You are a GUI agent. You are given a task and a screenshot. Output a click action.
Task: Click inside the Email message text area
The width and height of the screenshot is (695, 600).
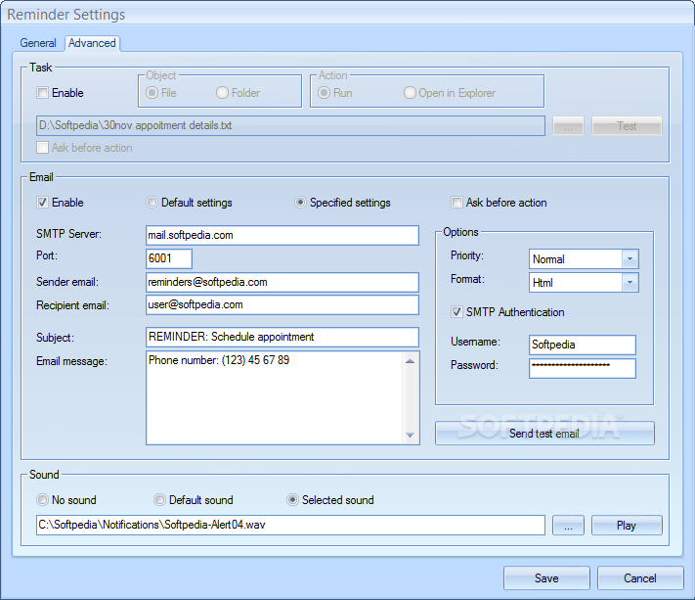[274, 397]
